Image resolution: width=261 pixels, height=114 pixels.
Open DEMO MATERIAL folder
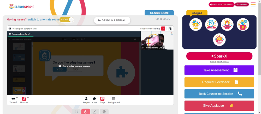click(112, 20)
